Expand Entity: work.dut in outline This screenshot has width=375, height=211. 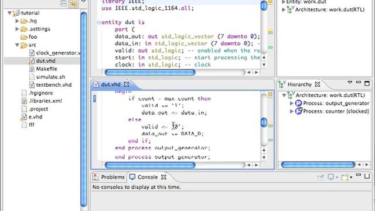[x=284, y=2]
